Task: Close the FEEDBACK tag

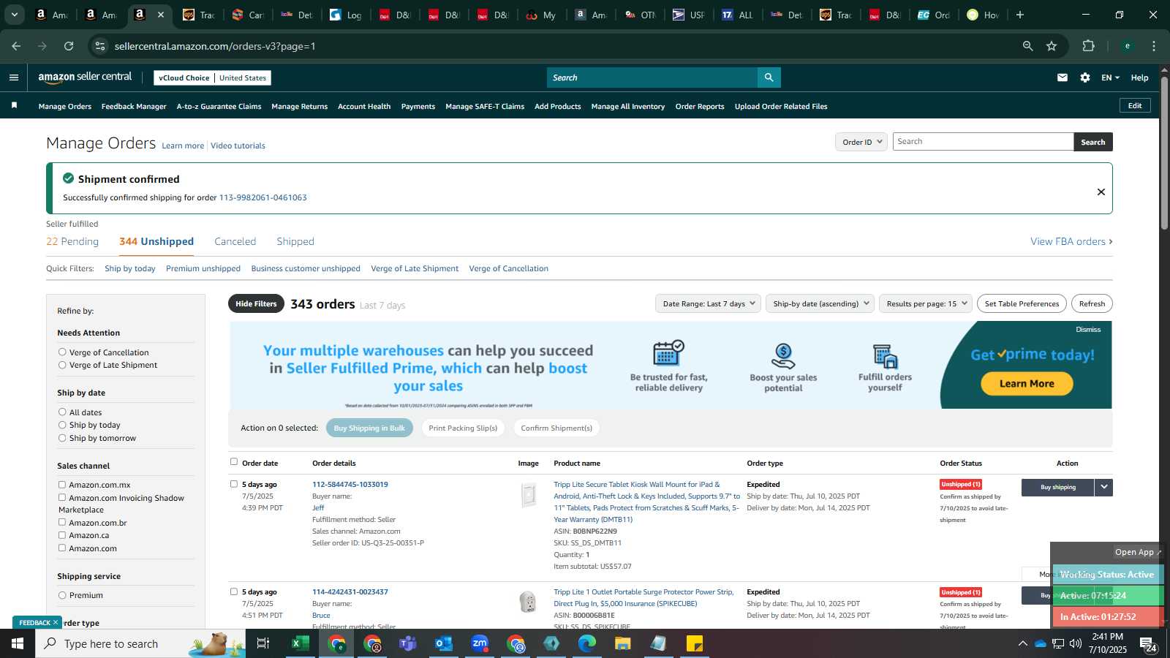Action: click(55, 622)
